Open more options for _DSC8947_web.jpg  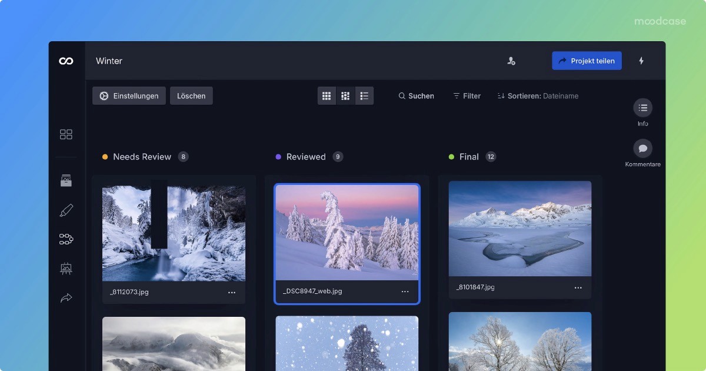405,291
